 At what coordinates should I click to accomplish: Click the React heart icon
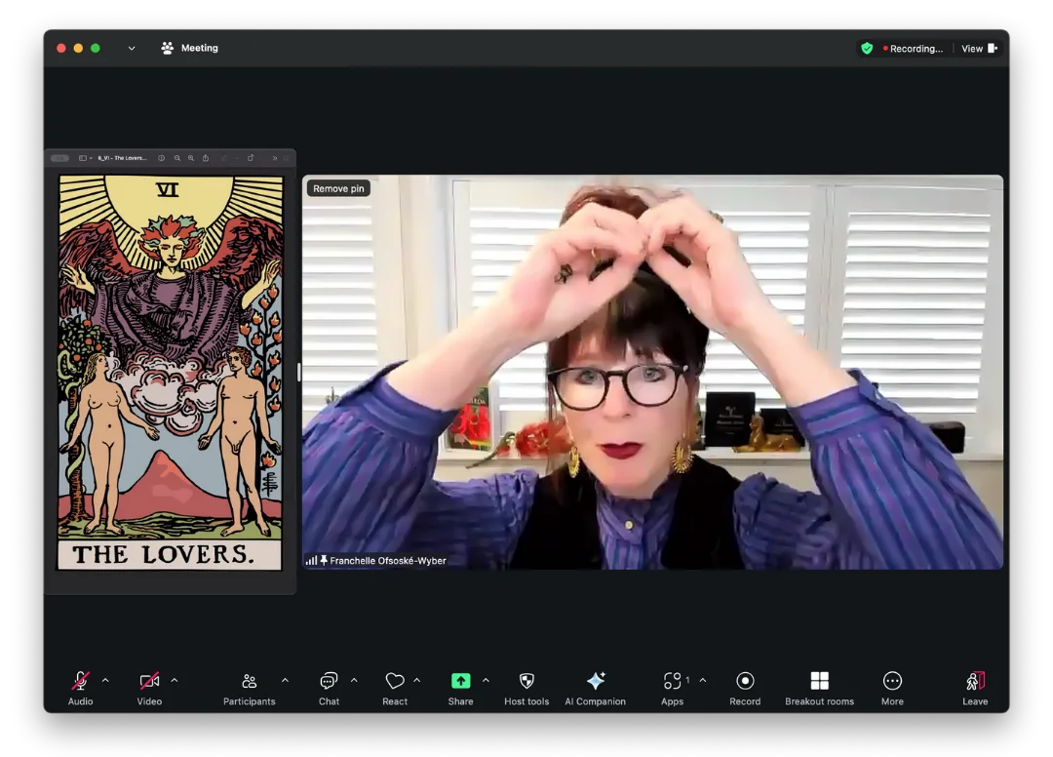(x=394, y=681)
